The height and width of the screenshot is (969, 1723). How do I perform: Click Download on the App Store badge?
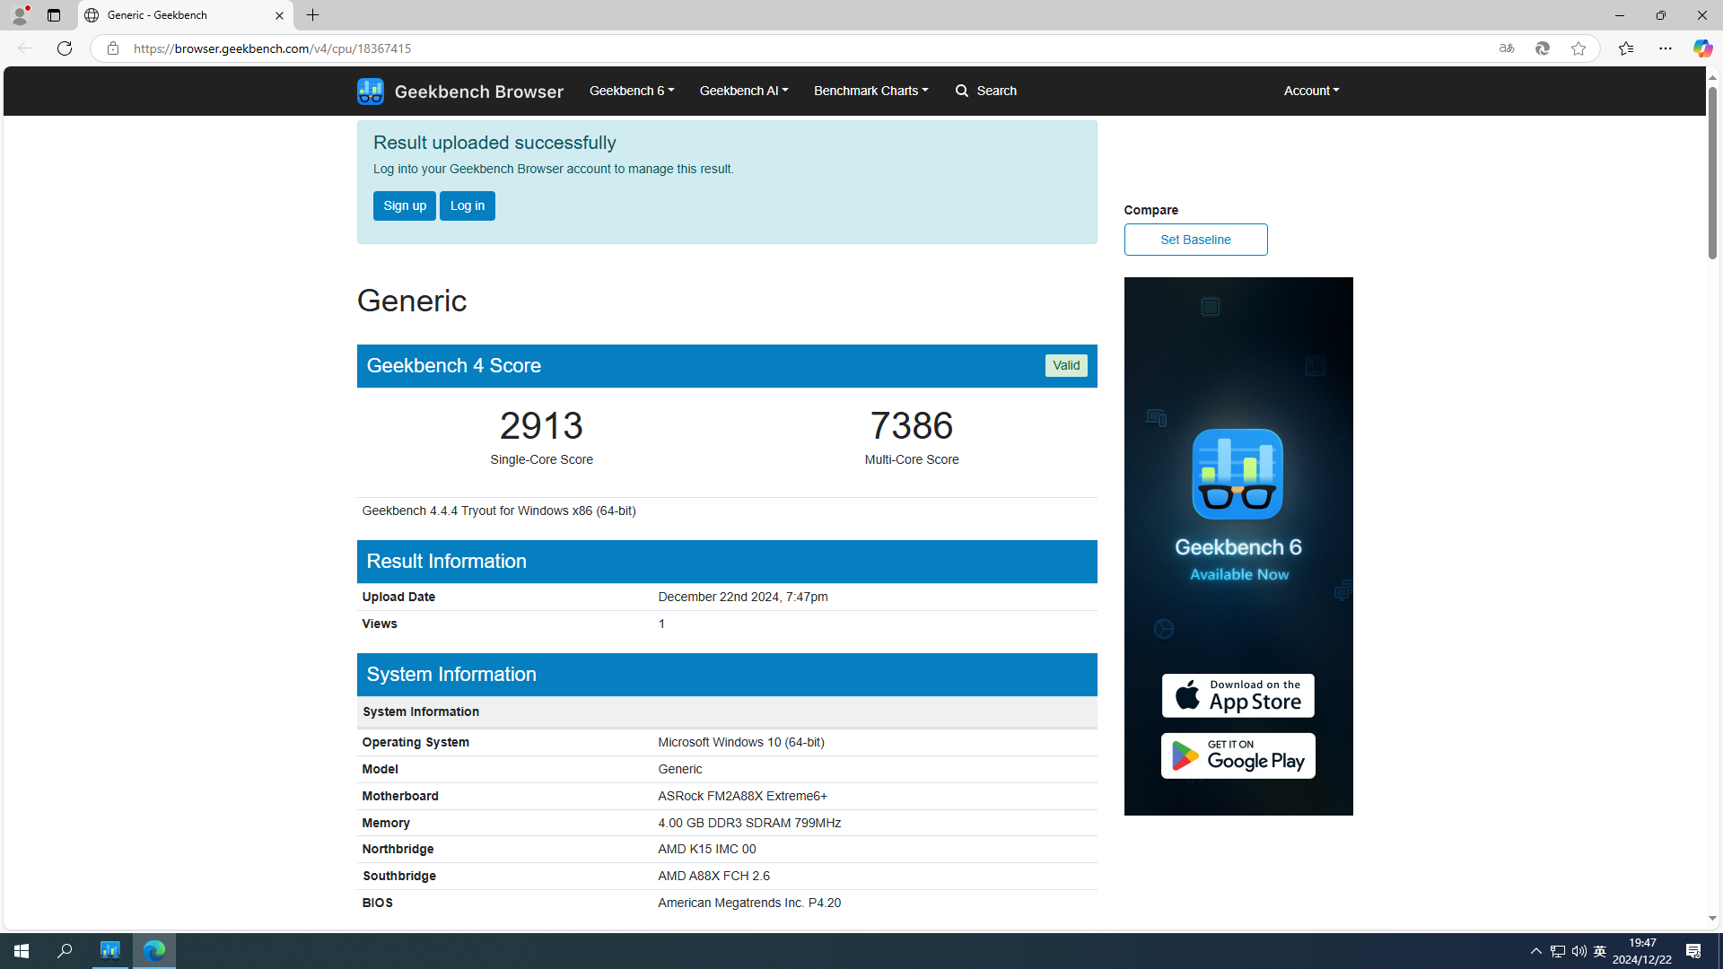tap(1238, 695)
